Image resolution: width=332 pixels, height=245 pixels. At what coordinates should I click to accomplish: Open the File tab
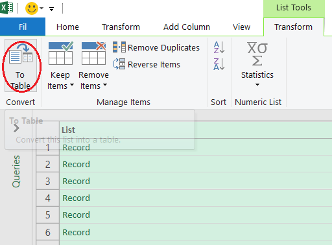pyautogui.click(x=23, y=27)
